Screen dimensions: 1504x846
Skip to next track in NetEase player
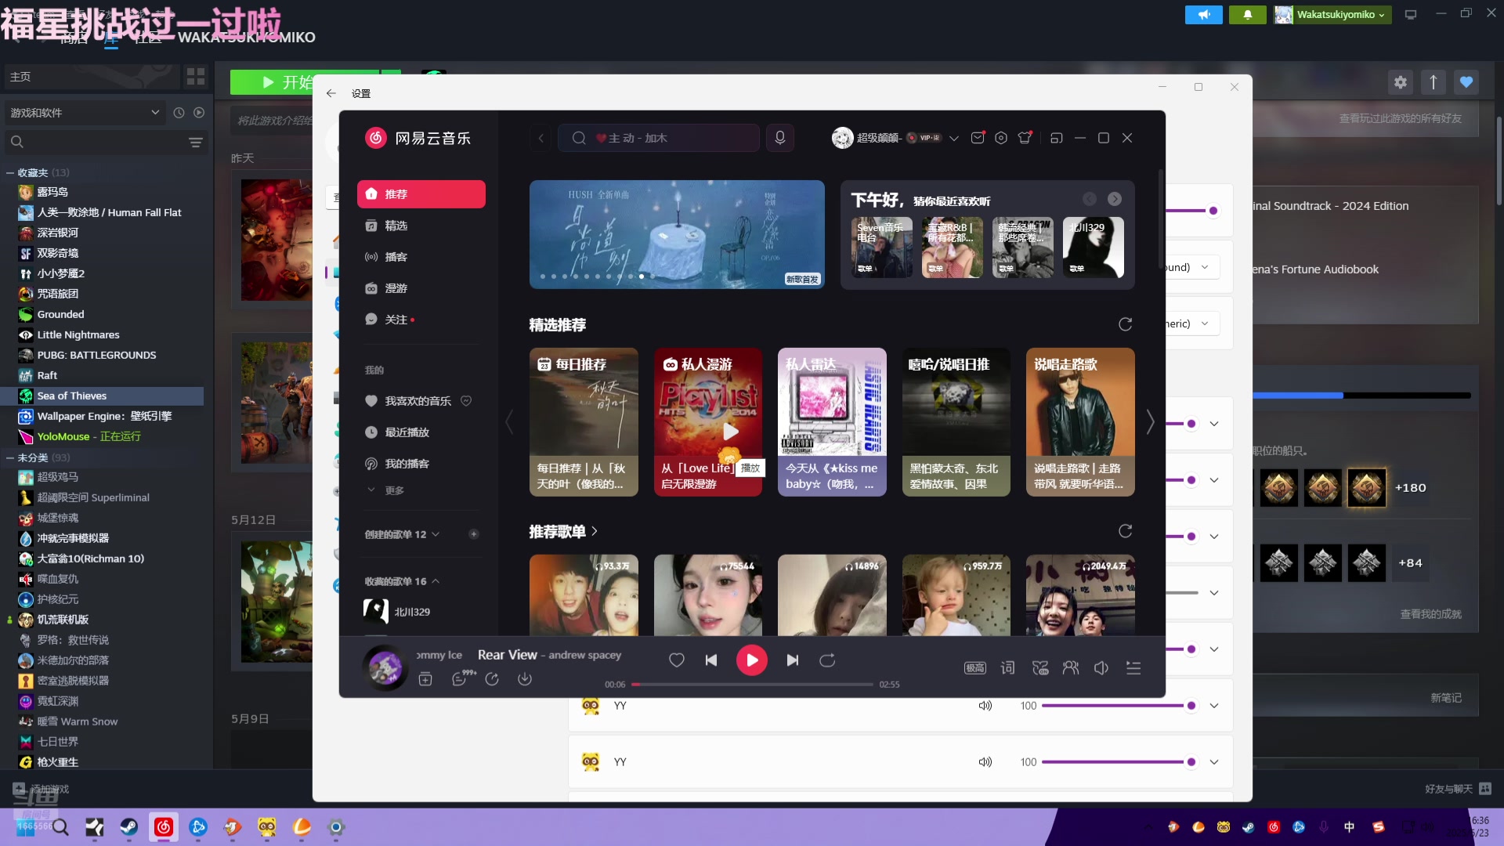(x=793, y=660)
